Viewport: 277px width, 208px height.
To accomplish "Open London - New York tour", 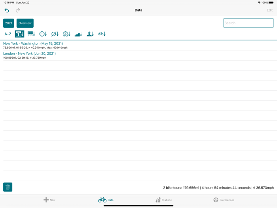I will click(x=29, y=53).
